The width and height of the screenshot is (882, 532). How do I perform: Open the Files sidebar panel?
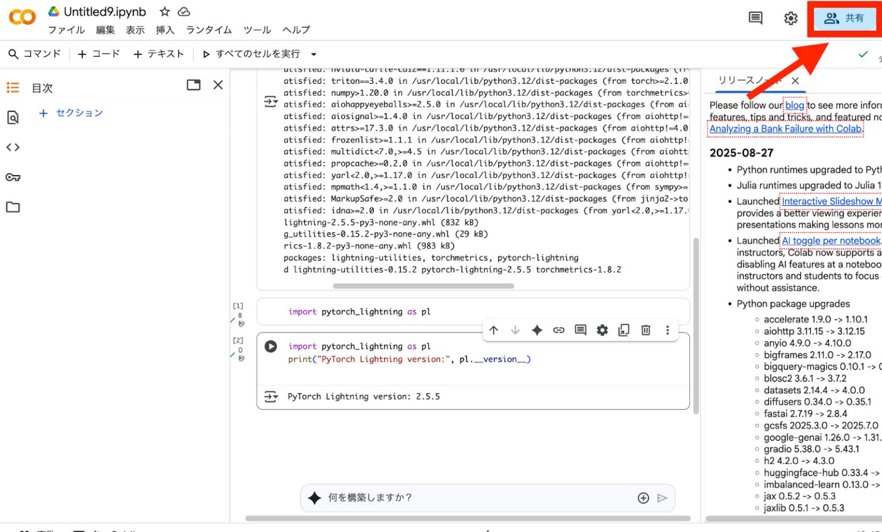pyautogui.click(x=13, y=207)
